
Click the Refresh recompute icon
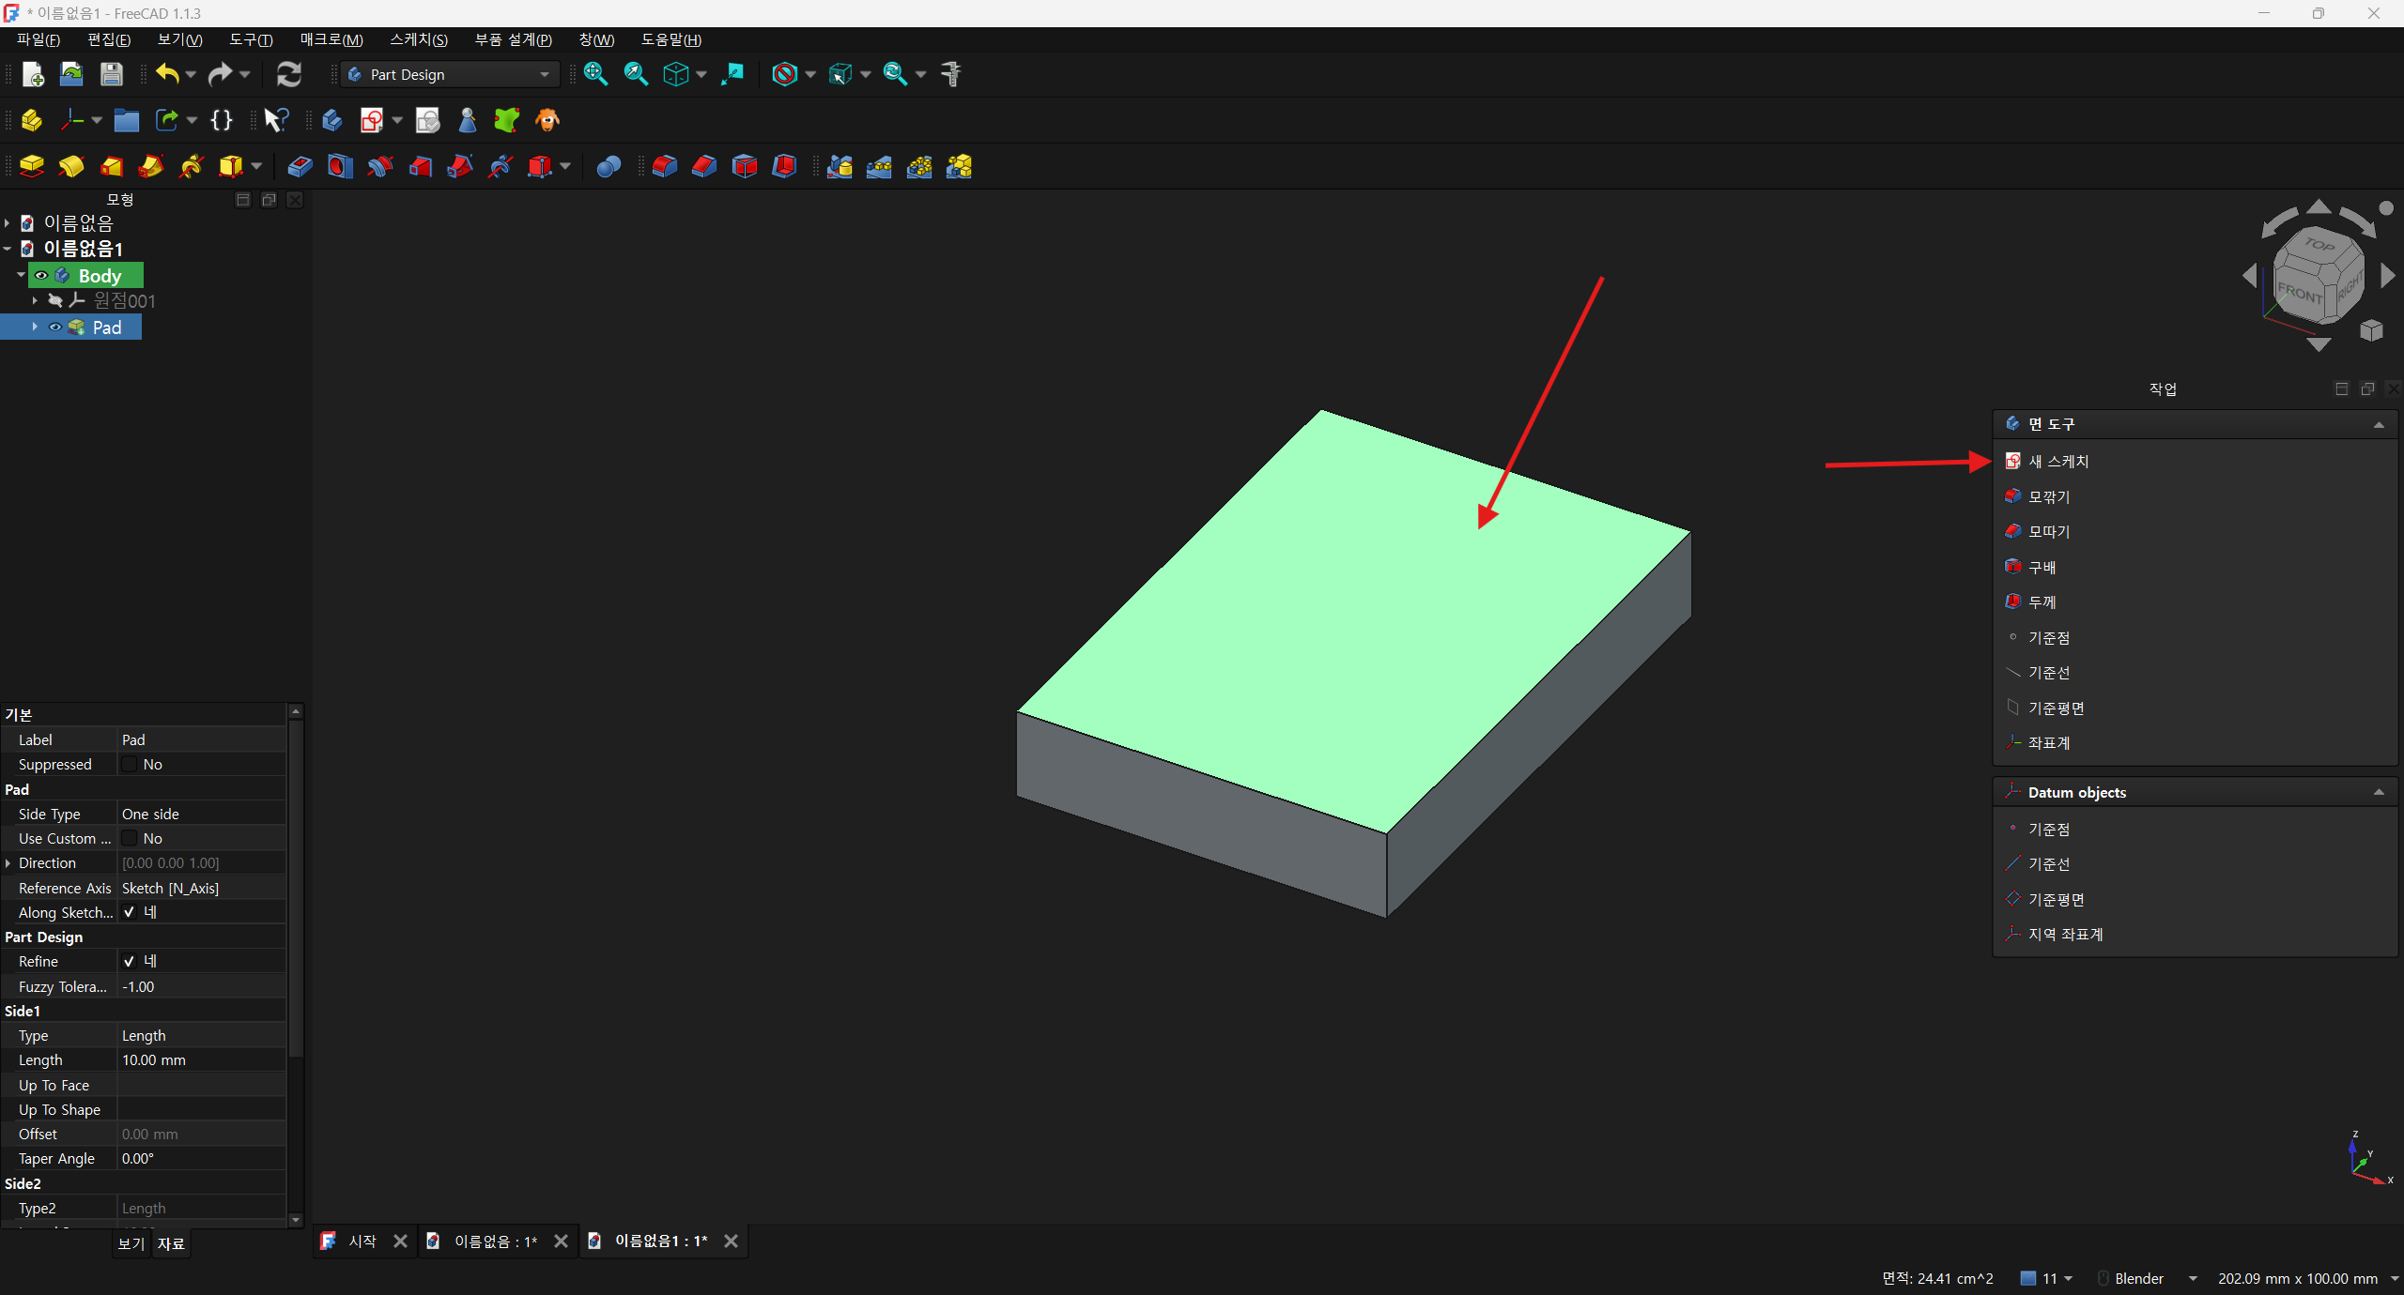[289, 74]
